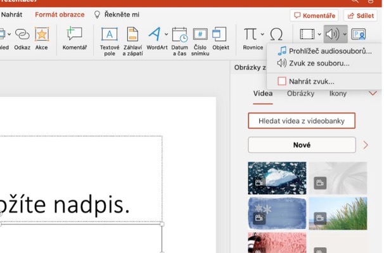Add a new Komentář from ribbon
This screenshot has height=253, width=384.
click(74, 39)
